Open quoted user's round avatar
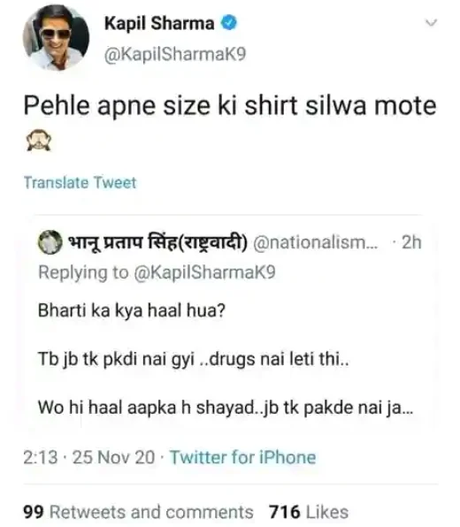Screen dimensions: 460x527 tap(50, 242)
